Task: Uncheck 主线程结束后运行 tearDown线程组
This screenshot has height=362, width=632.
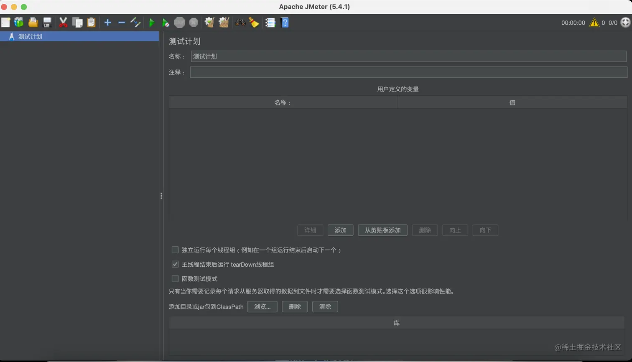Action: (175, 264)
